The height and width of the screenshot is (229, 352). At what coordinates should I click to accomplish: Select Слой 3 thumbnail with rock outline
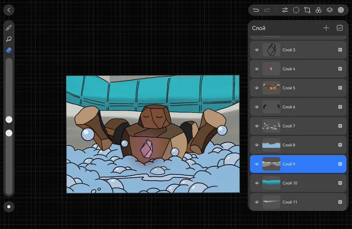click(271, 50)
